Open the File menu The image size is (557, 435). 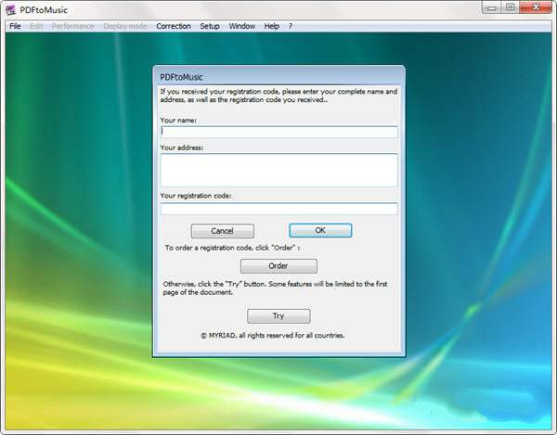15,26
